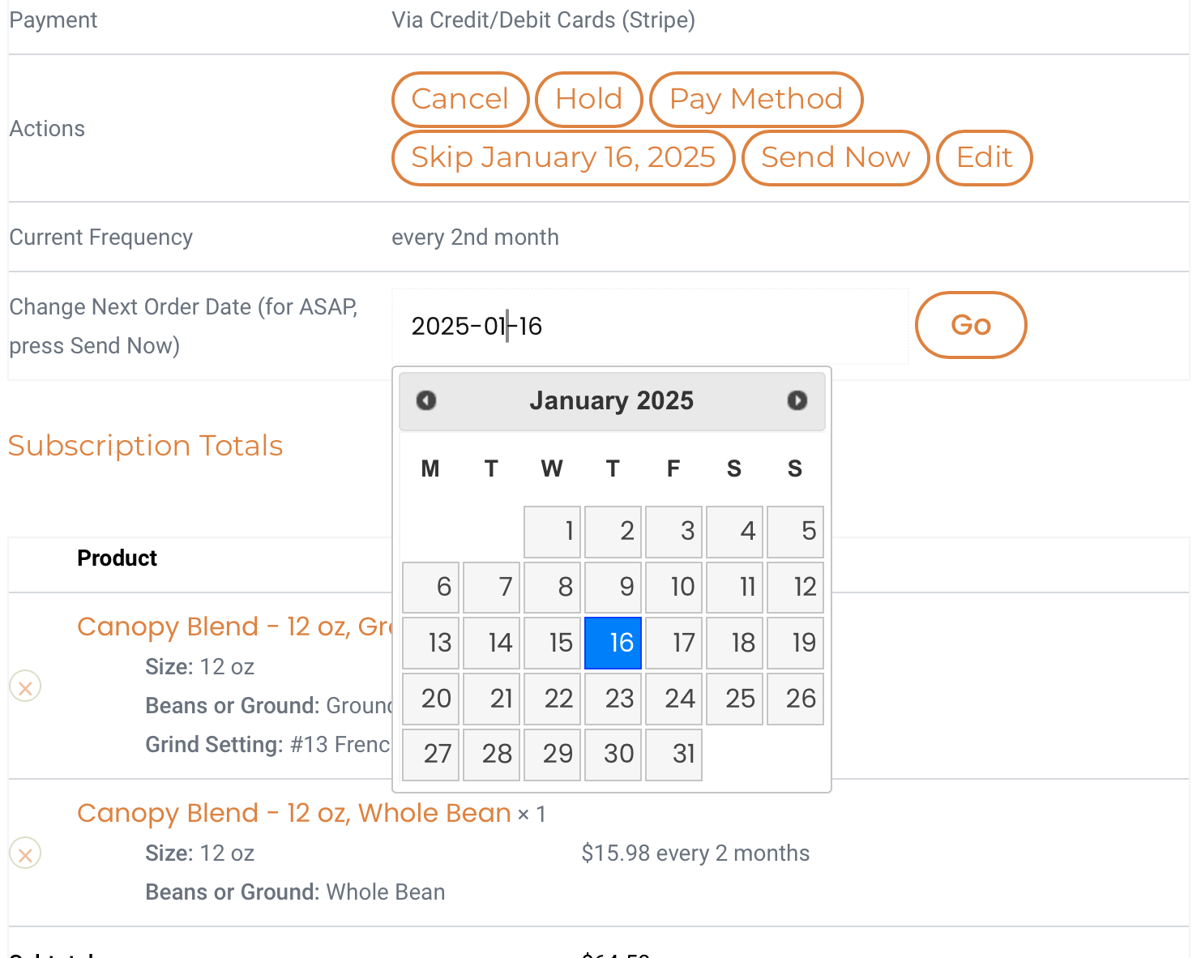Viewport: 1201px width, 958px height.
Task: Skip the January 16, 2025 order
Action: (563, 158)
